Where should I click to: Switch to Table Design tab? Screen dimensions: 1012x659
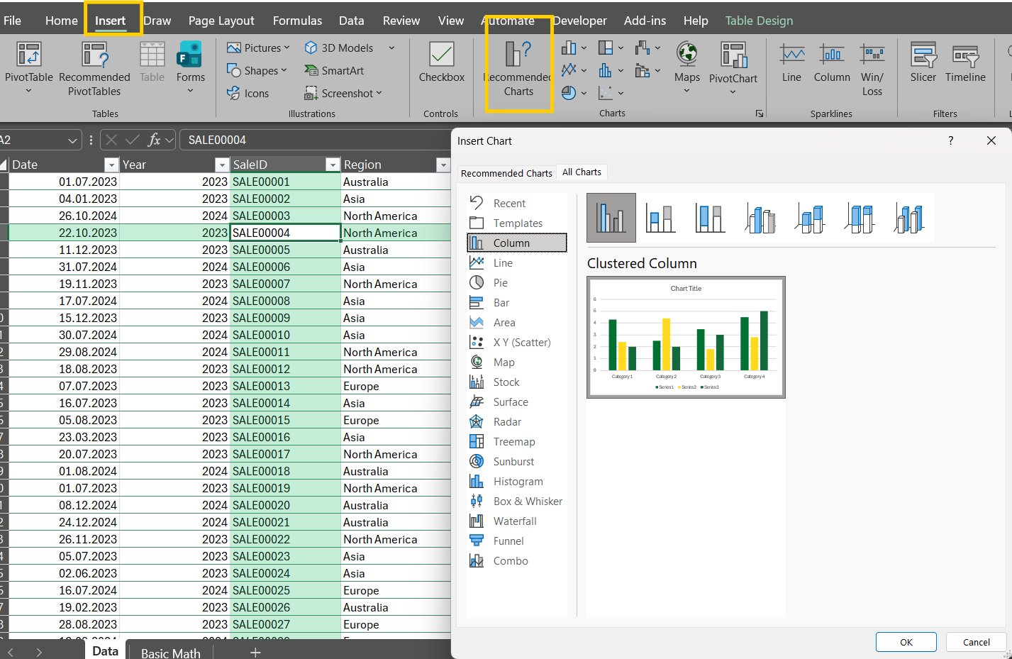(x=759, y=21)
